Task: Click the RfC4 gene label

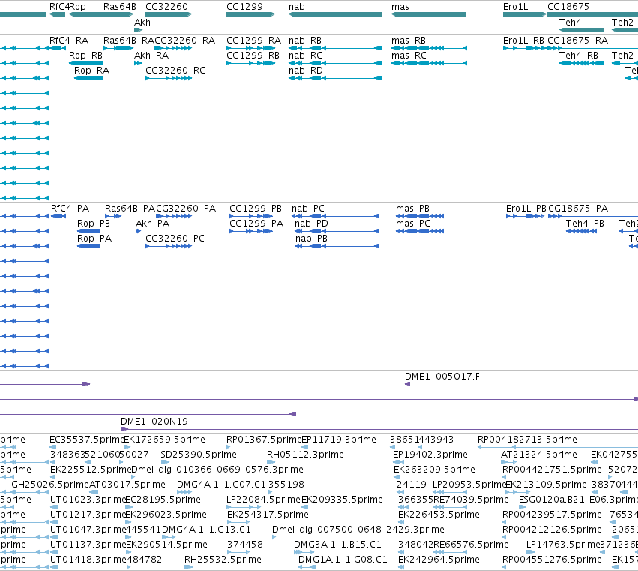Action: (x=58, y=7)
